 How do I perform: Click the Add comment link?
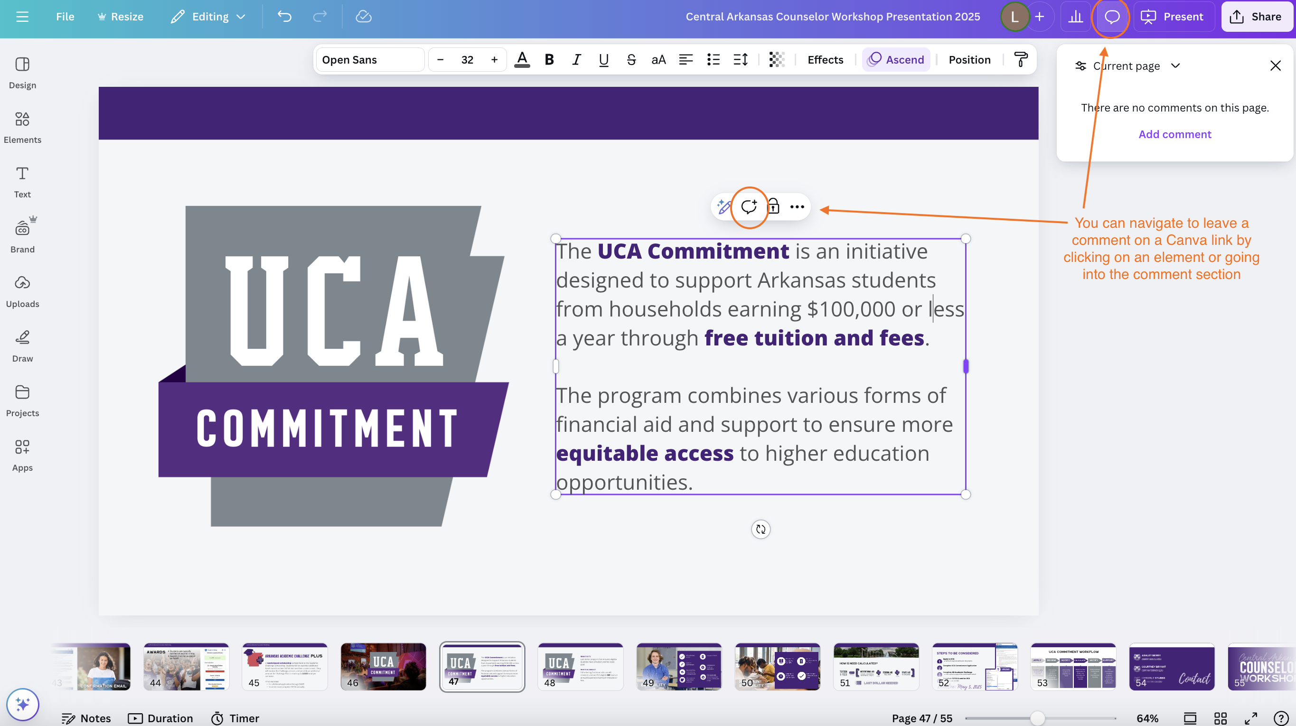[1174, 134]
